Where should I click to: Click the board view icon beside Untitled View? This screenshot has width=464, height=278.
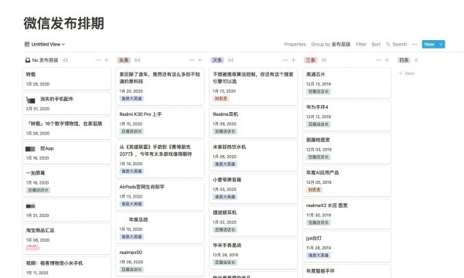click(27, 44)
